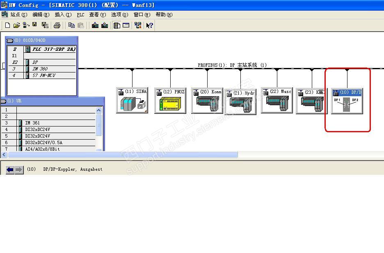The height and width of the screenshot is (253, 384).
Task: Click the New station toolbar icon
Action: click(x=8, y=25)
